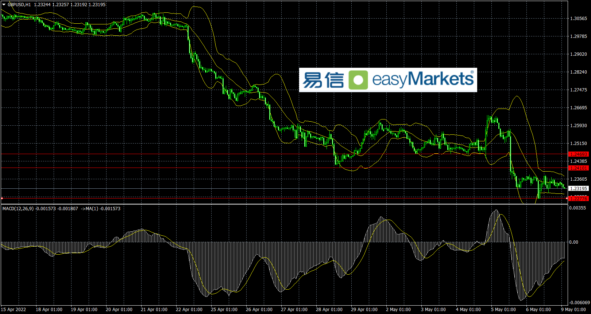Open the chart menu triangle beside GBPUSD,H1

click(4, 4)
